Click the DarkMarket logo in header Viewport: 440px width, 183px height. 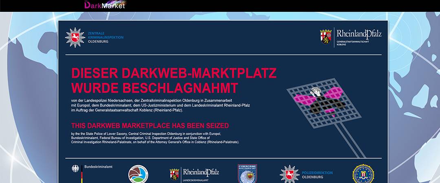(x=105, y=5)
